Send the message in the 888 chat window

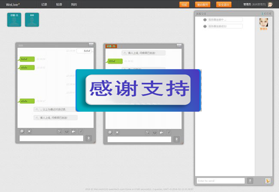(88, 138)
